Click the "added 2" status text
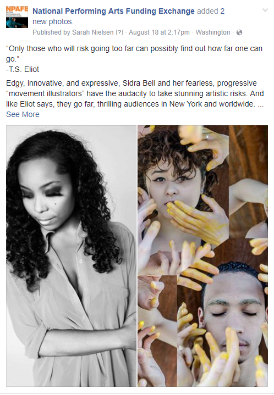 pyautogui.click(x=211, y=11)
